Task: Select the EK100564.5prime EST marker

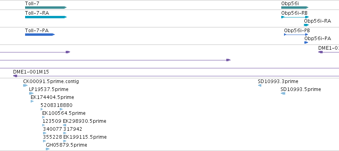Action: tap(43, 117)
